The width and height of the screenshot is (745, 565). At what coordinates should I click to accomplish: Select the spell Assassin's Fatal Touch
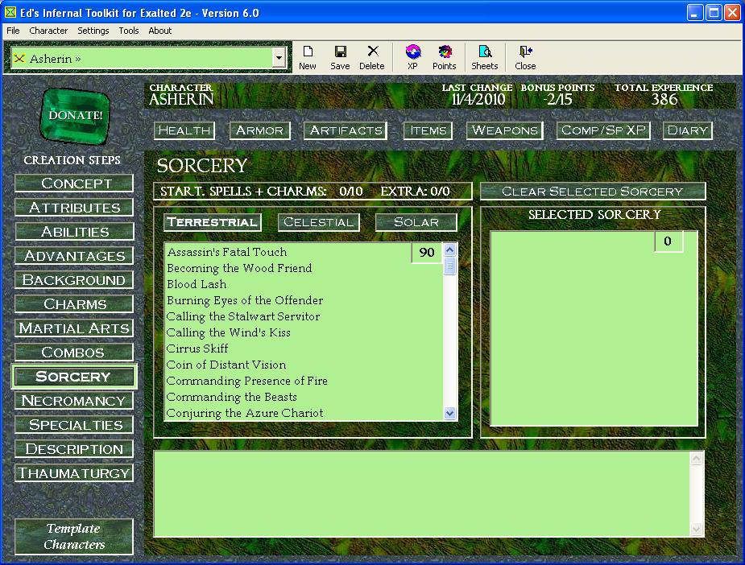(227, 252)
